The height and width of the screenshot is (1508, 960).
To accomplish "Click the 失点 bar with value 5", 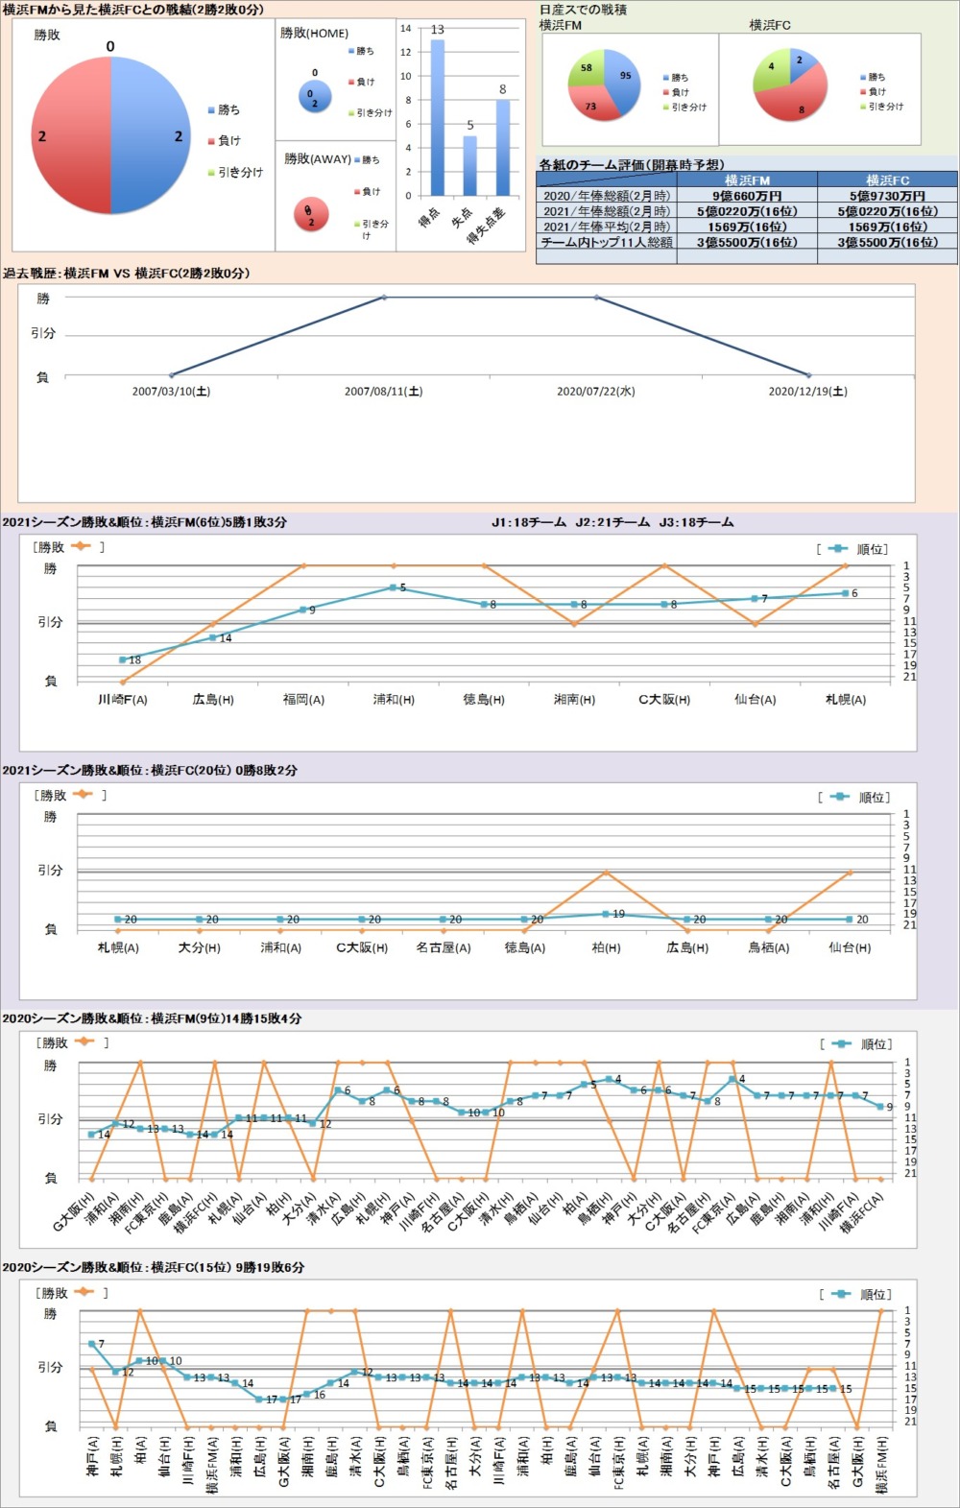I will (469, 165).
